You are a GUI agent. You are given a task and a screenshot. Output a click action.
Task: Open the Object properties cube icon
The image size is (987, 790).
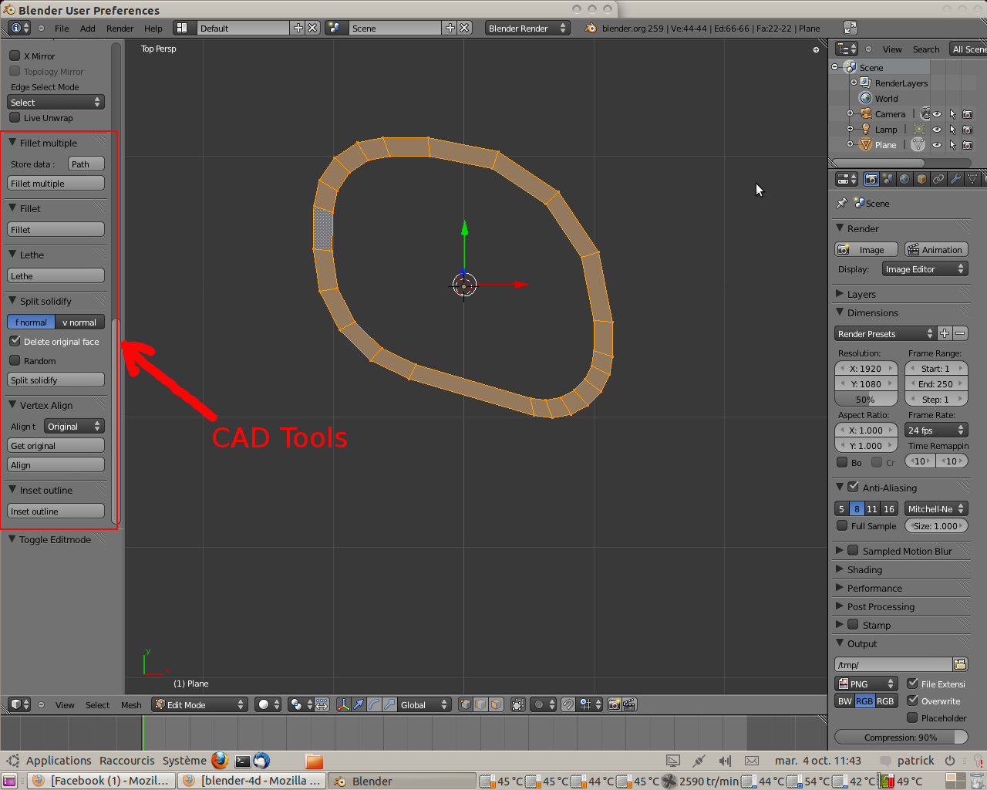tap(921, 179)
